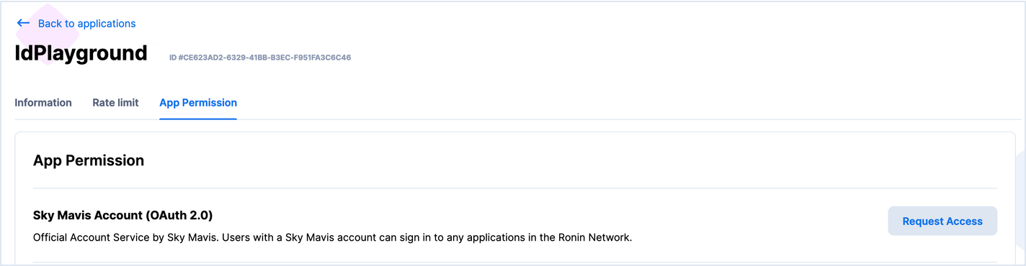This screenshot has height=266, width=1026.
Task: Select the application ID string
Action: 260,58
